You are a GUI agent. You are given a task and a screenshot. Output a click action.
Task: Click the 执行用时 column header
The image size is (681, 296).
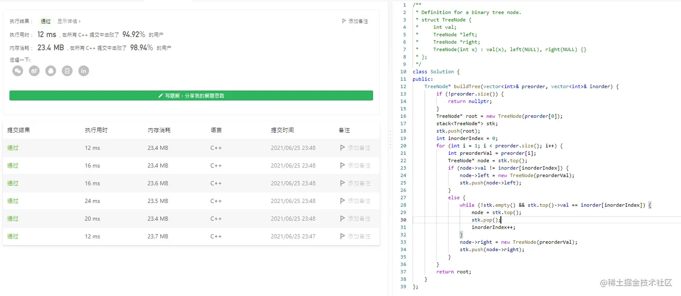coord(96,130)
